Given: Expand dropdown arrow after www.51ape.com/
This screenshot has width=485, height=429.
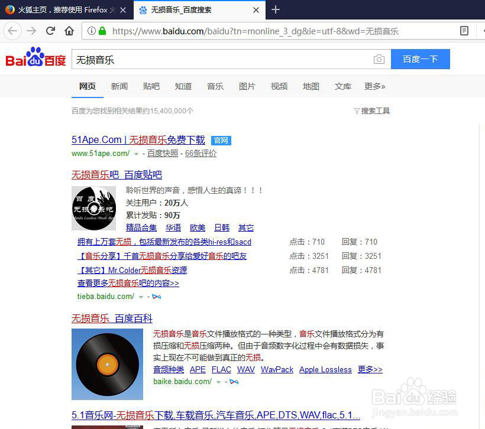Looking at the screenshot, I should coord(136,154).
